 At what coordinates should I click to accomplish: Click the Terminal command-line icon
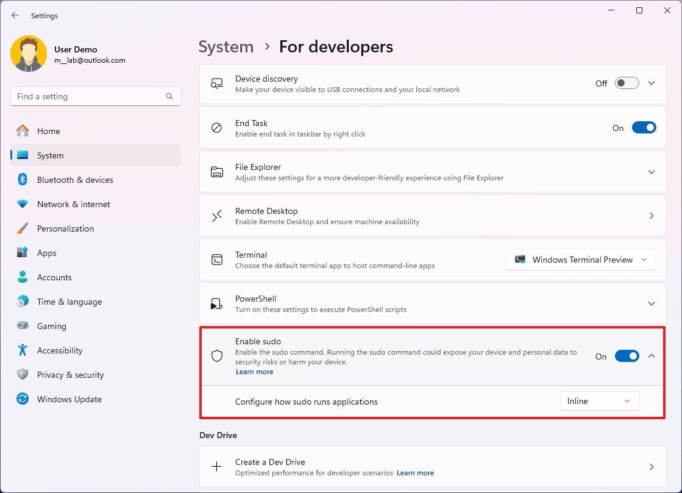(217, 259)
